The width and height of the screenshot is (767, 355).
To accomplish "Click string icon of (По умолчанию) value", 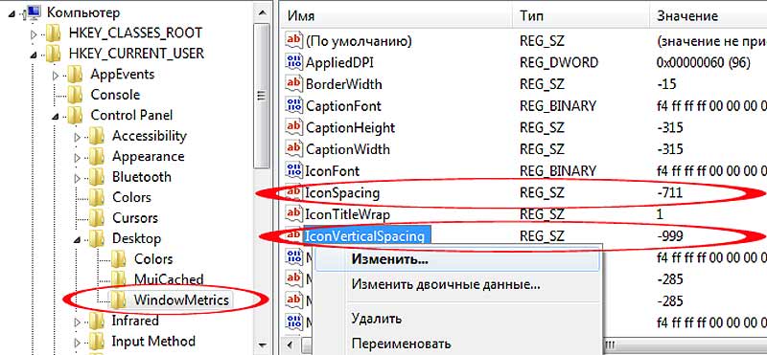I will point(293,41).
